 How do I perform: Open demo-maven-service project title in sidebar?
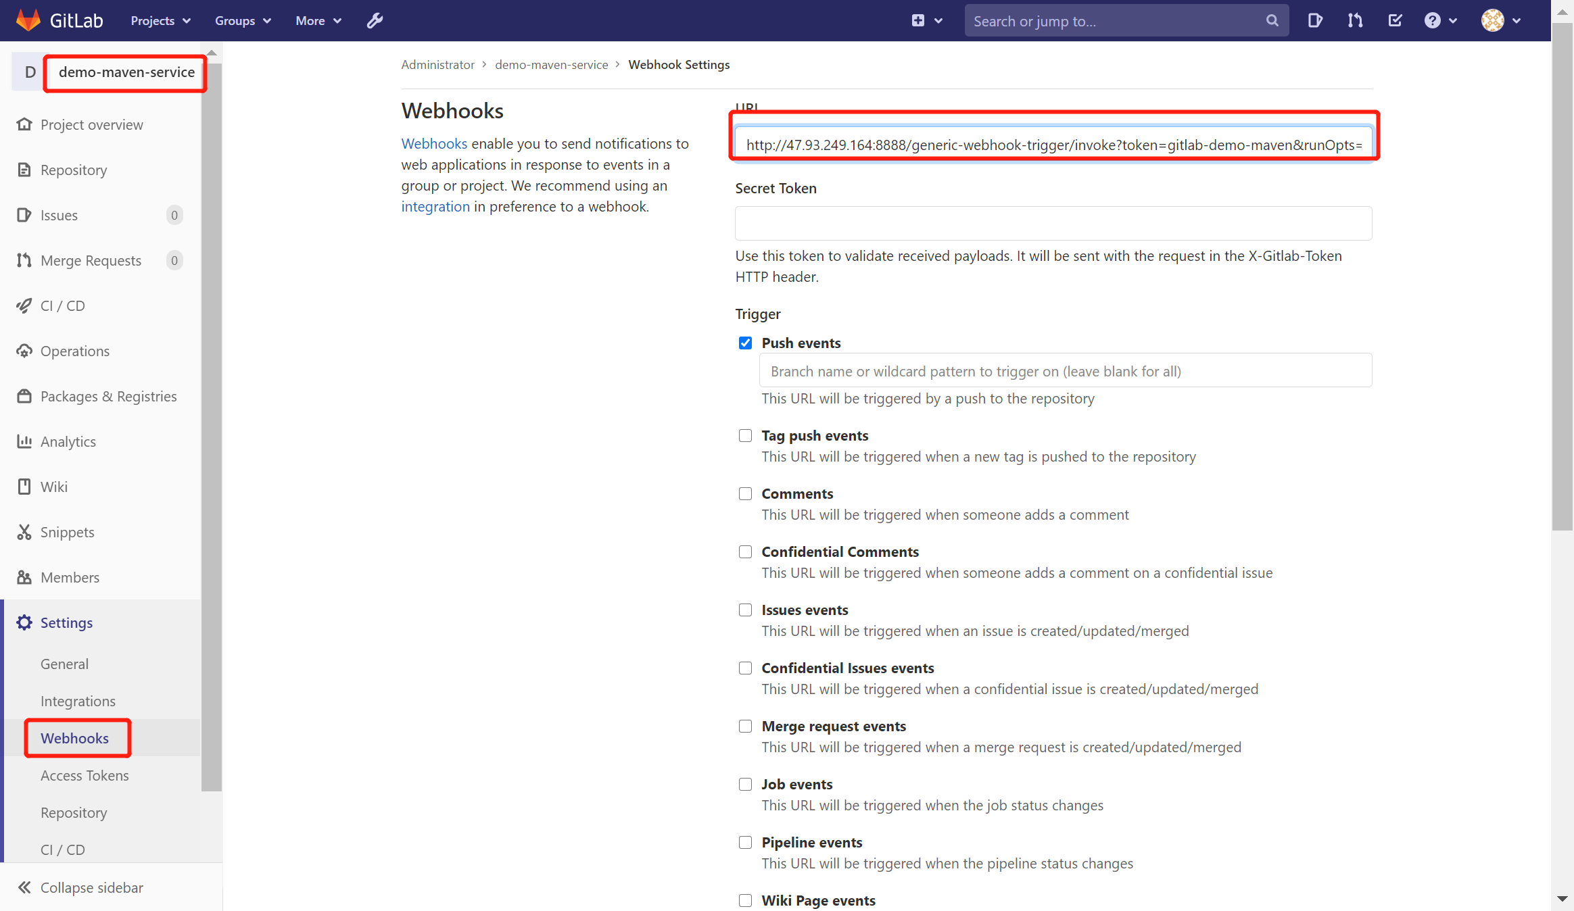point(126,72)
